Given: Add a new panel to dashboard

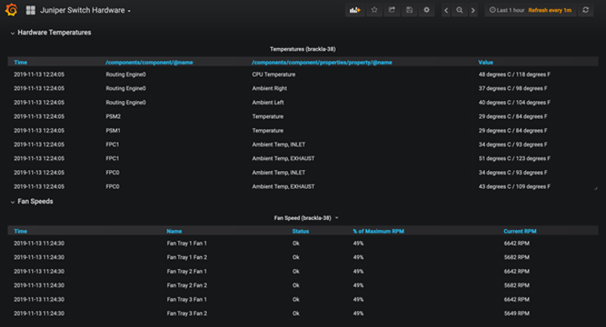Looking at the screenshot, I should [355, 10].
